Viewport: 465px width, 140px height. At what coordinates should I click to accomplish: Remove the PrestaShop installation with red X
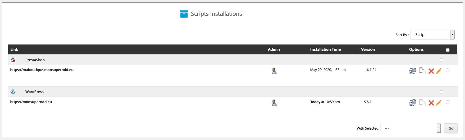(431, 71)
